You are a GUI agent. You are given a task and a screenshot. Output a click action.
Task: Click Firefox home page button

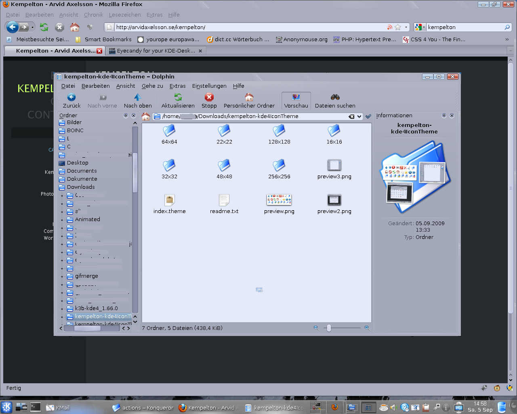click(x=75, y=27)
